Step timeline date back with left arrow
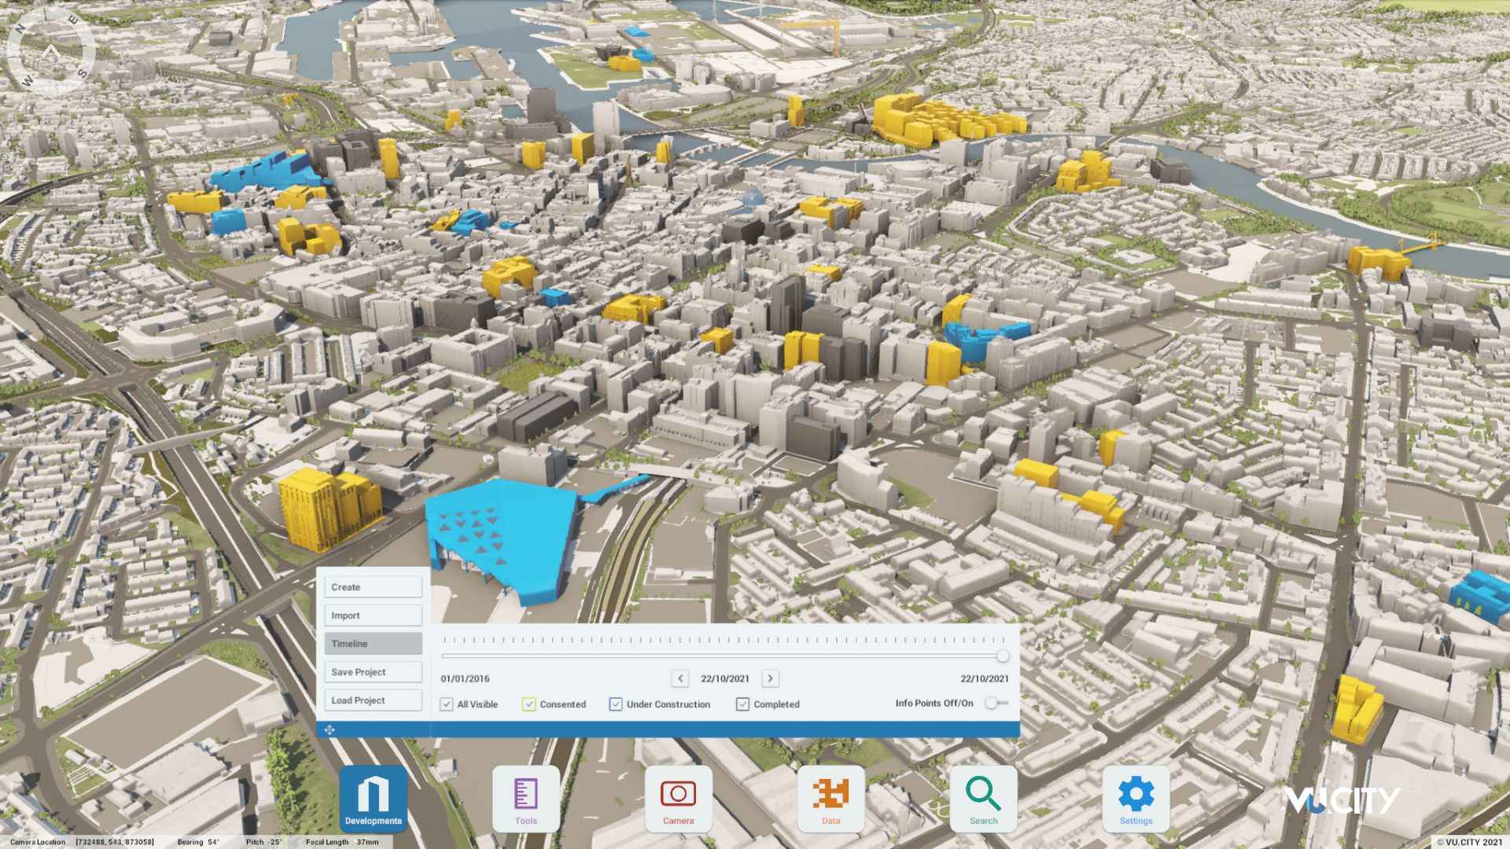This screenshot has height=849, width=1510. tap(680, 678)
